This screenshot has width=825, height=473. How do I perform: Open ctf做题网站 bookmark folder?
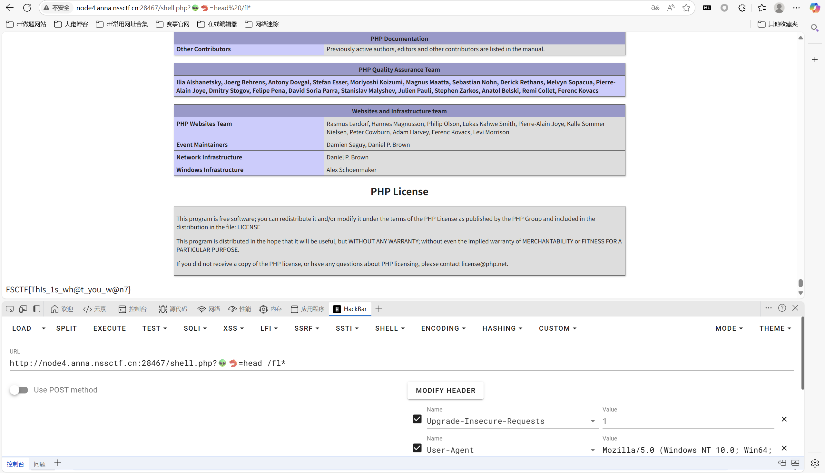(26, 24)
